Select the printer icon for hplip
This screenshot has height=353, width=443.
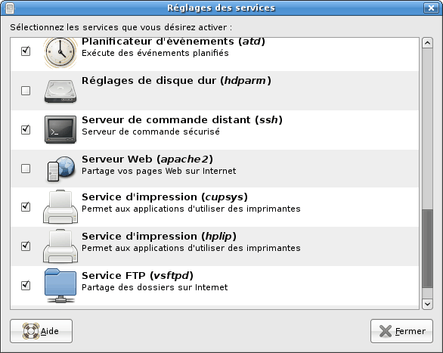click(x=60, y=246)
